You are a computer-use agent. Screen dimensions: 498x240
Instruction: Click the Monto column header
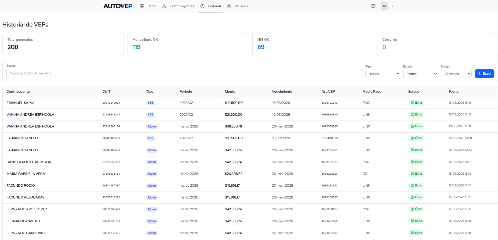coord(230,92)
